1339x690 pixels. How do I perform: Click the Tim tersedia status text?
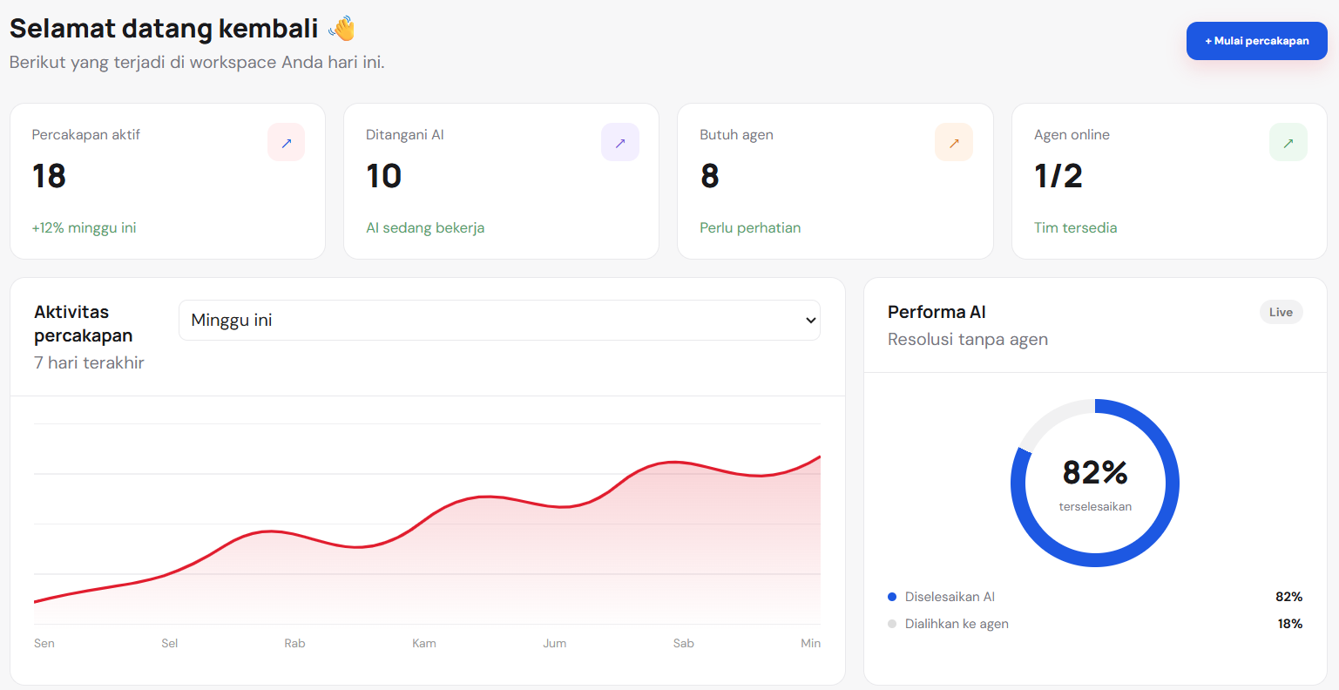tap(1075, 227)
